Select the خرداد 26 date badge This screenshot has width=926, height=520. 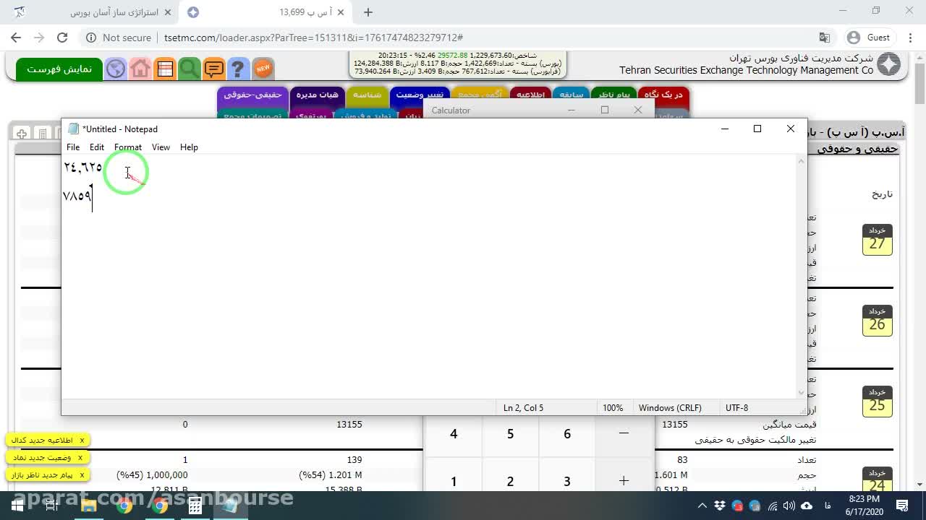click(x=878, y=321)
